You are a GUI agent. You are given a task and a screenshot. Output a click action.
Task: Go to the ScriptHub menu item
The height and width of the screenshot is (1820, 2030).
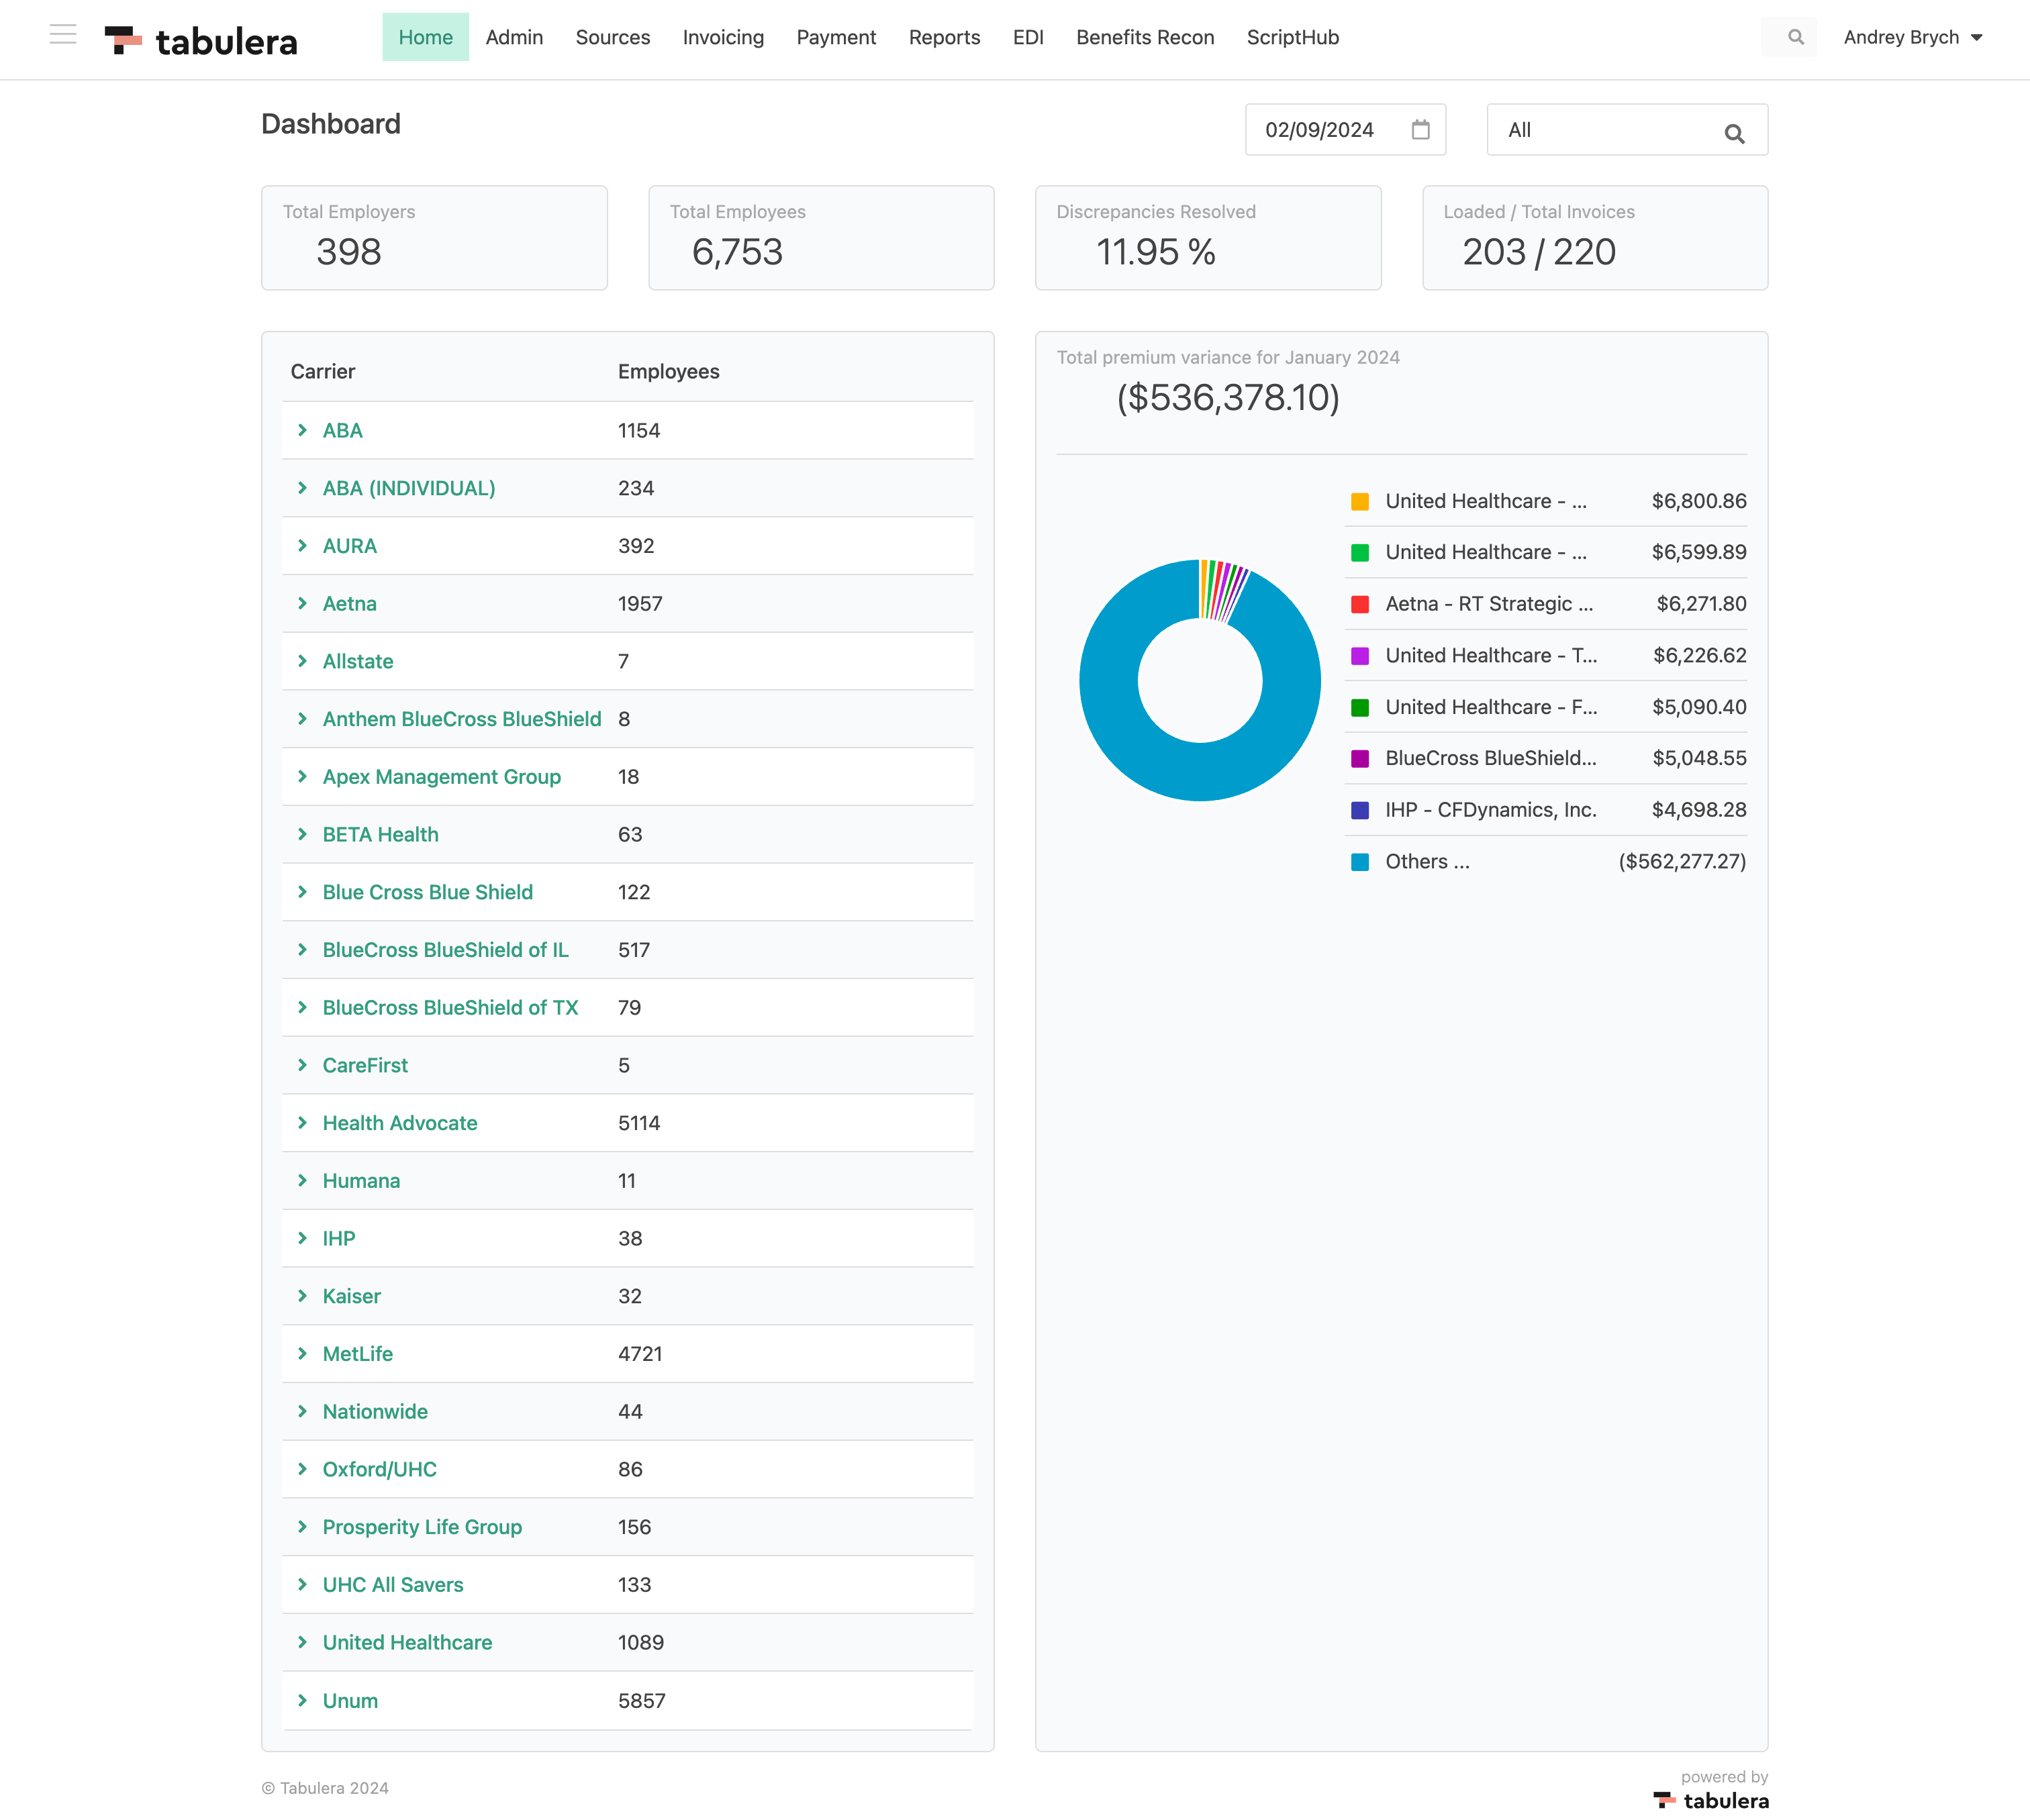click(x=1292, y=37)
